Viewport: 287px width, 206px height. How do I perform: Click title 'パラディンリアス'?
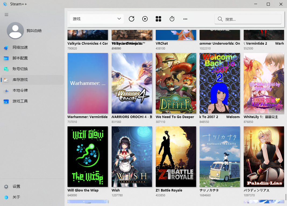256,190
